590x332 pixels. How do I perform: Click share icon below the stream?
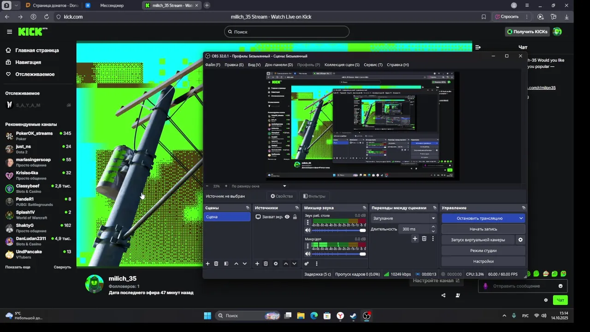click(x=443, y=295)
